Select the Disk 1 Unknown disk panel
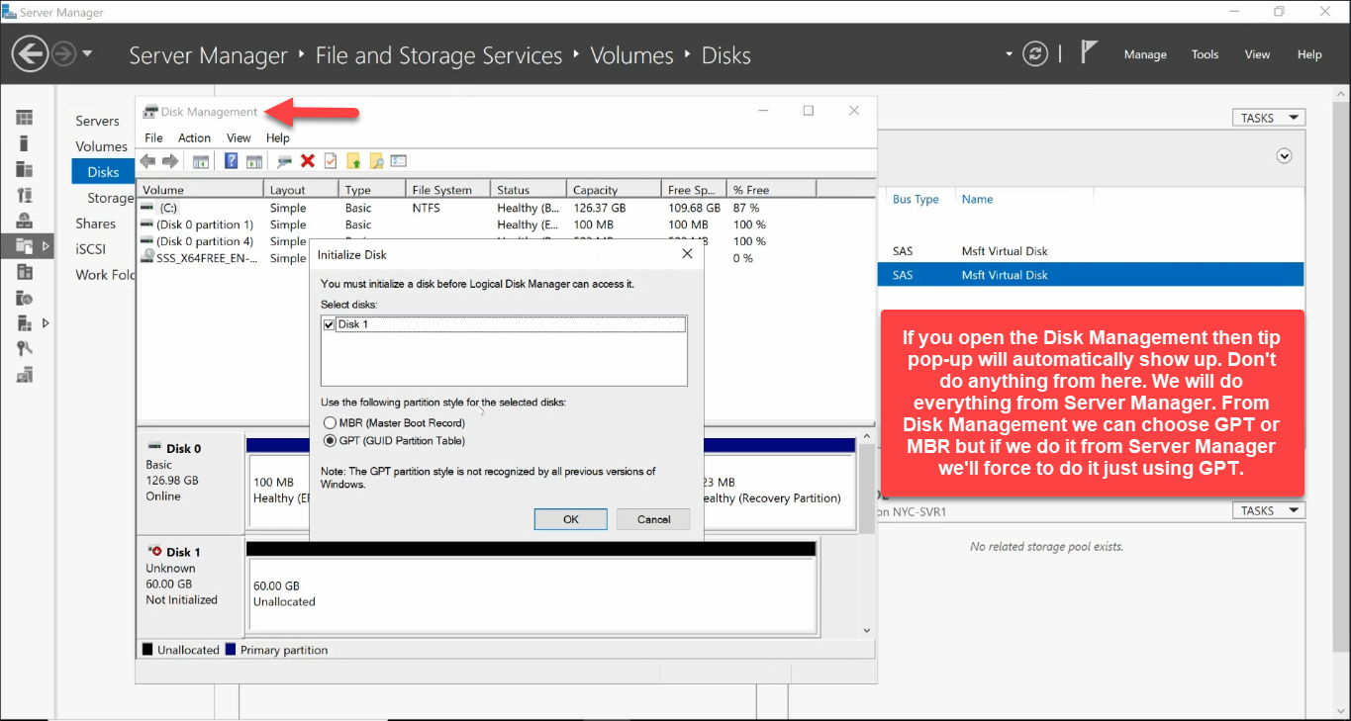The image size is (1351, 721). [189, 586]
